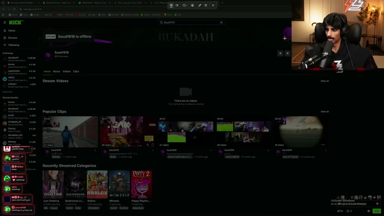The height and width of the screenshot is (216, 384).
Task: Open XTROET channel in Following list
Action: point(19,85)
